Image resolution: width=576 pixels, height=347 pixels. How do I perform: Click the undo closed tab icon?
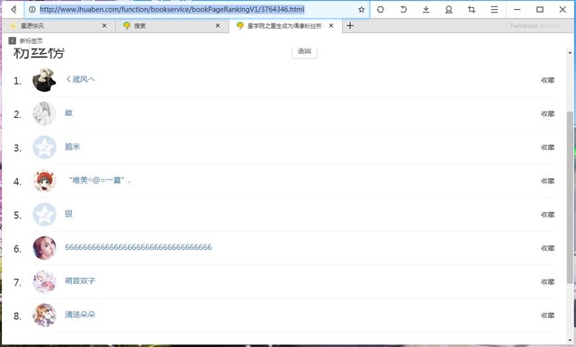(403, 10)
